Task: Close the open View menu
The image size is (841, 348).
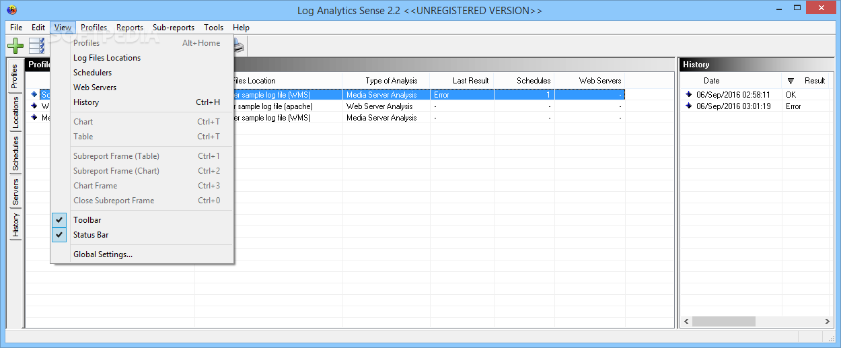Action: [63, 28]
